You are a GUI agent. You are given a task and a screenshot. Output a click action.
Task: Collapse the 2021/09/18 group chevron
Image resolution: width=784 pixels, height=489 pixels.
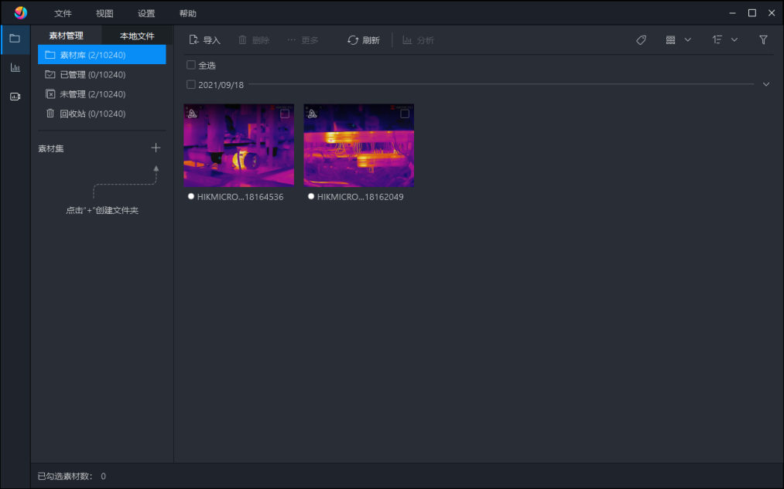(x=766, y=84)
